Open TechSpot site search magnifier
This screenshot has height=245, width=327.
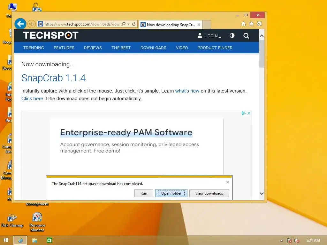tap(246, 36)
